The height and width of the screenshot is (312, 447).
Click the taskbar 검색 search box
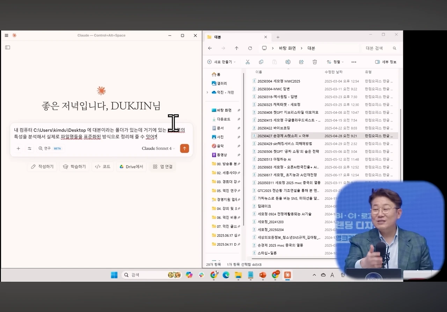point(152,275)
